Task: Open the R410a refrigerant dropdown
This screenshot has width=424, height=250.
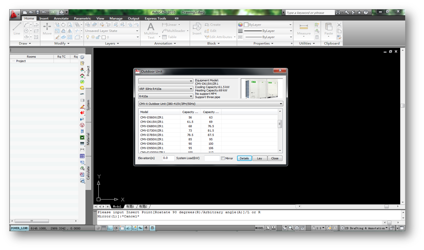Action: pyautogui.click(x=166, y=96)
